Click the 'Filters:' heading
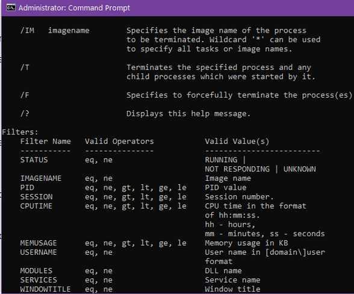 20,132
